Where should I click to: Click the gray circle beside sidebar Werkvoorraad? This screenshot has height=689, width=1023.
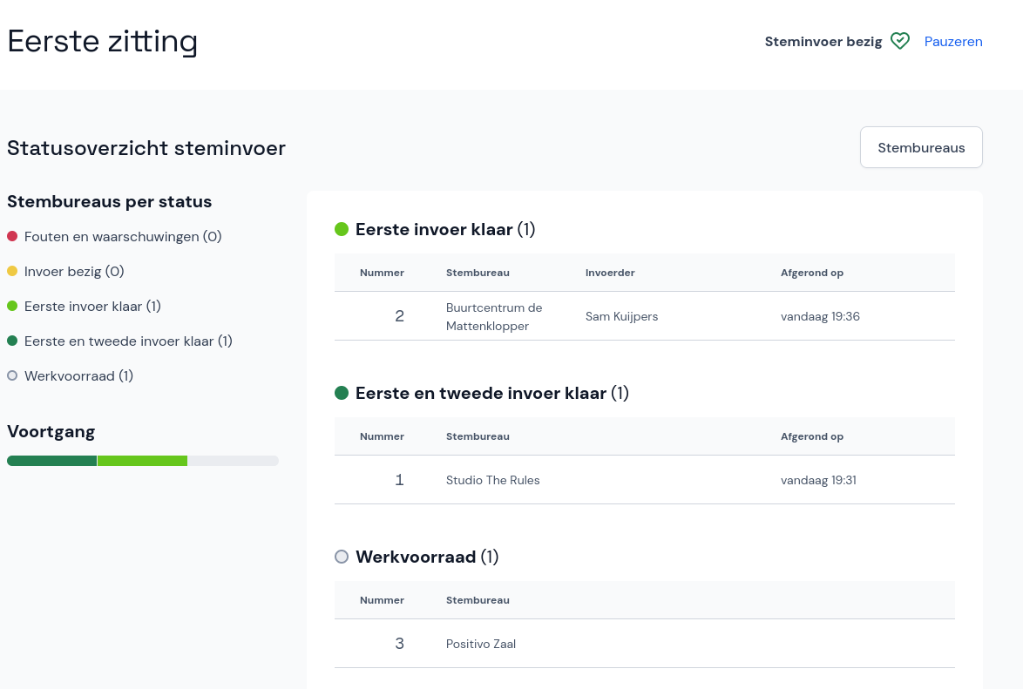pos(12,376)
